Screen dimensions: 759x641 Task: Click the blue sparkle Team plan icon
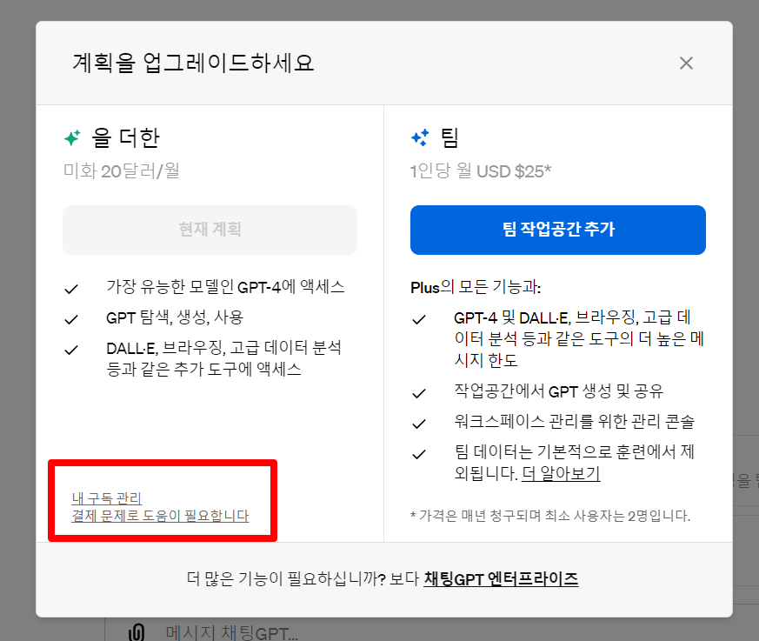(x=420, y=137)
